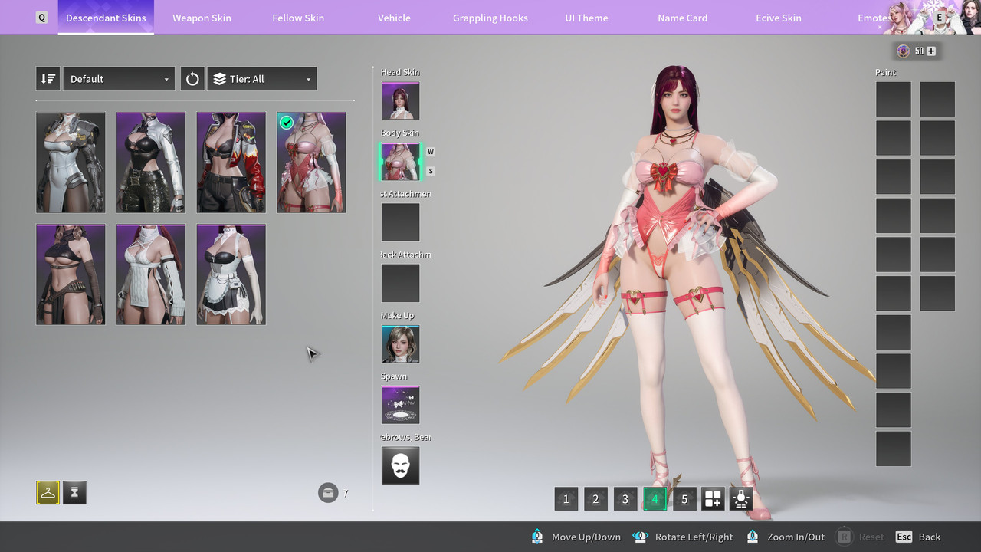
Task: Click the hanger wardrobe icon
Action: [x=48, y=493]
